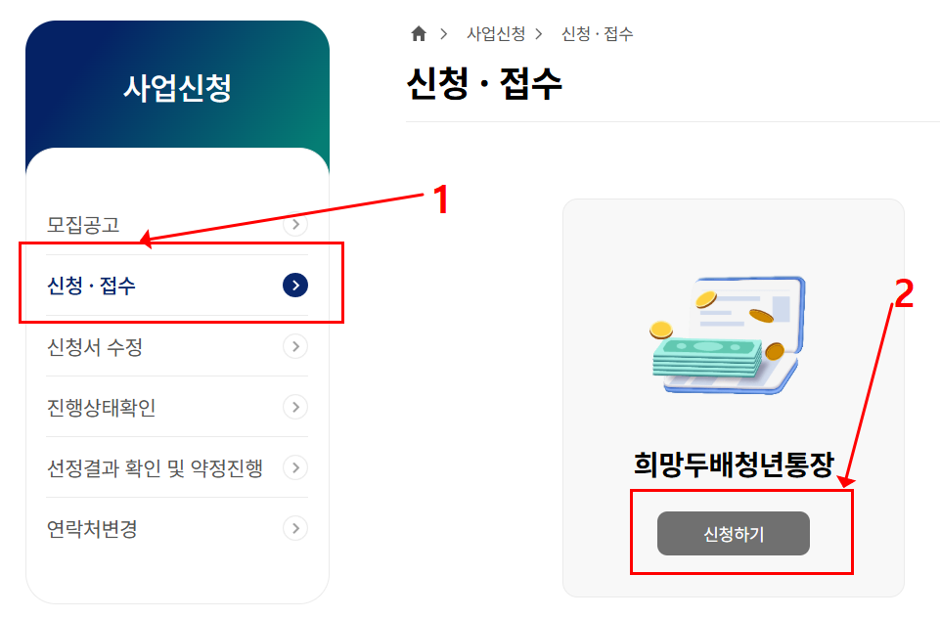Click the chevron beside 신청서 수정
The image size is (940, 619).
[x=296, y=346]
